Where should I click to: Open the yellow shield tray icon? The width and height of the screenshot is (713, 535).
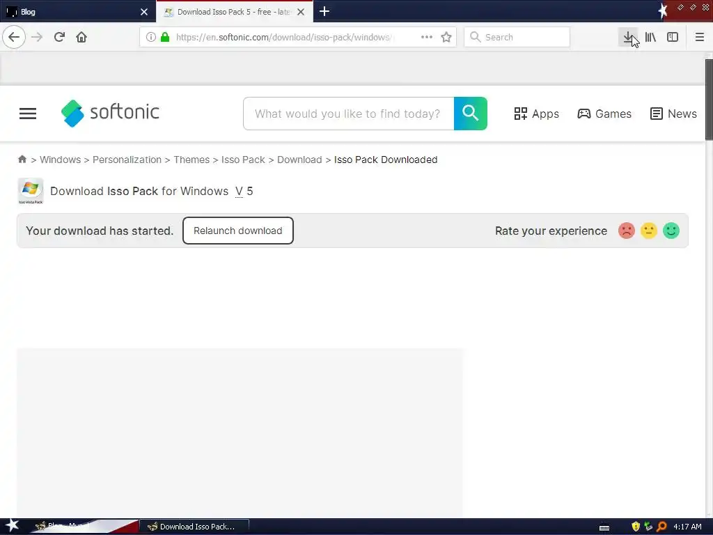click(636, 527)
